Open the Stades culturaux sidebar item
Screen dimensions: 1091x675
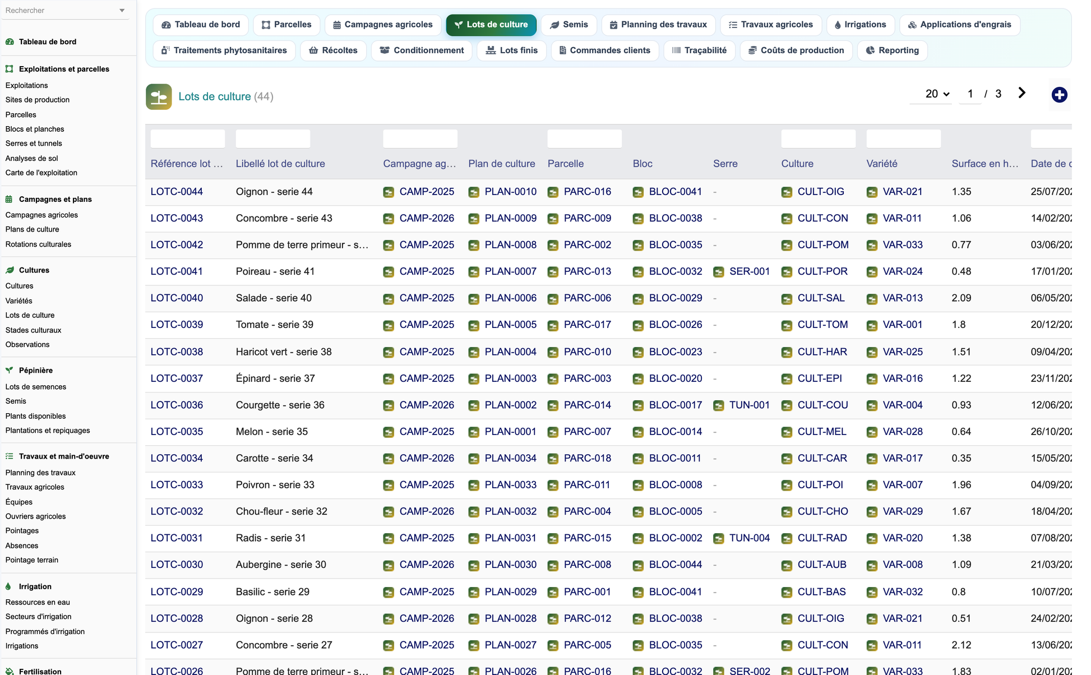click(33, 330)
